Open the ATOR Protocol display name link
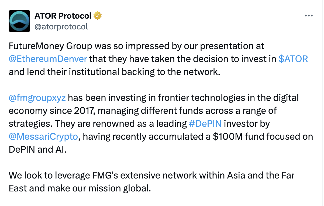The image size is (324, 206). 63,16
